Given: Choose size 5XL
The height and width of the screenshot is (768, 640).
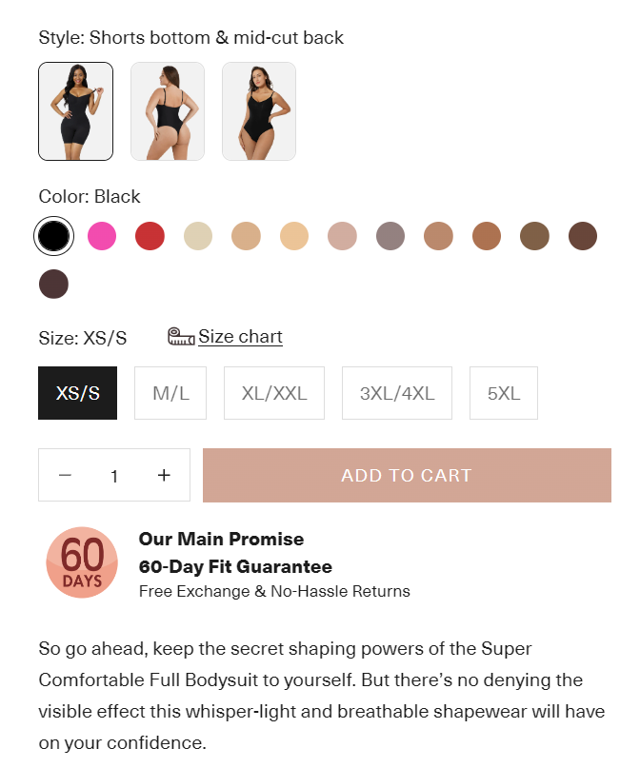Looking at the screenshot, I should [x=504, y=393].
